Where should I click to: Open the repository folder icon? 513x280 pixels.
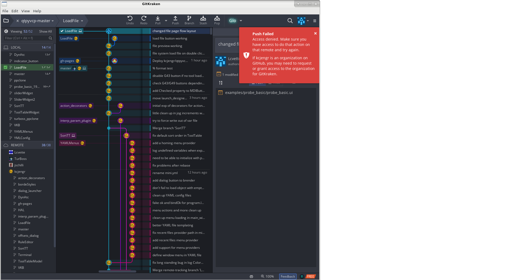[x=6, y=21]
